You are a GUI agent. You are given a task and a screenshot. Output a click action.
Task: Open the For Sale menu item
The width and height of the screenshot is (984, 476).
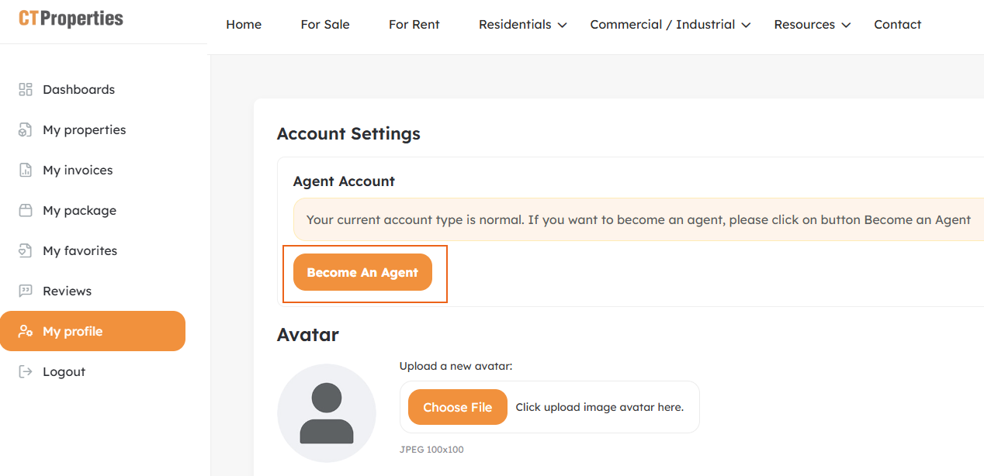[325, 25]
